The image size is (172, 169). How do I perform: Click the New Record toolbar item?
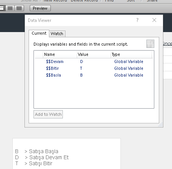pos(55,1)
